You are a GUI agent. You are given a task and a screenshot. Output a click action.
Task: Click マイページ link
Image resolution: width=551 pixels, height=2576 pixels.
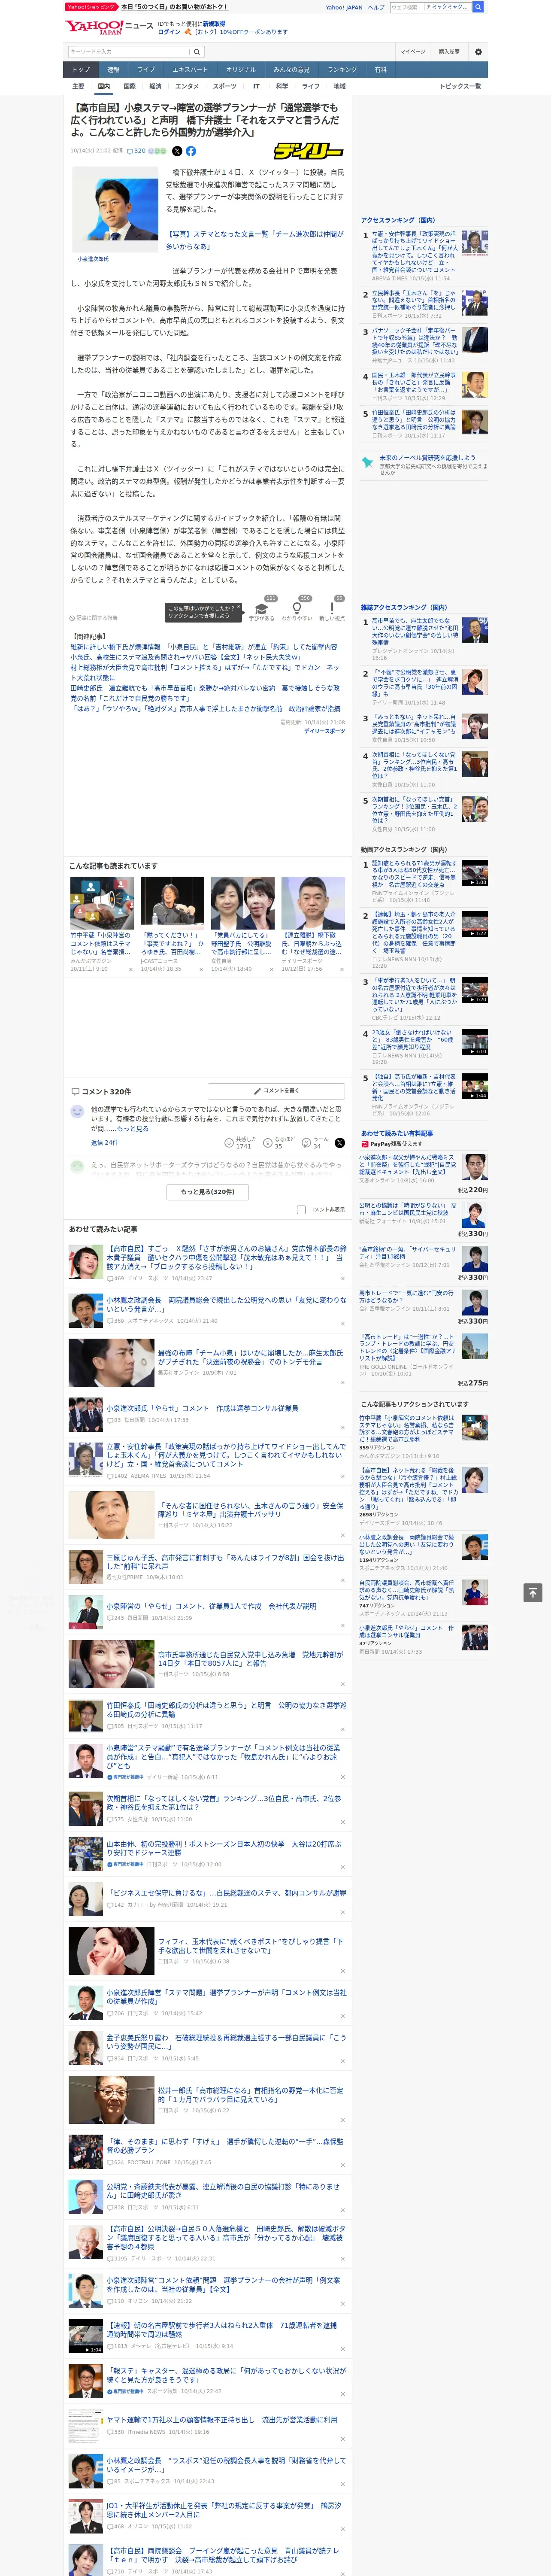click(412, 51)
